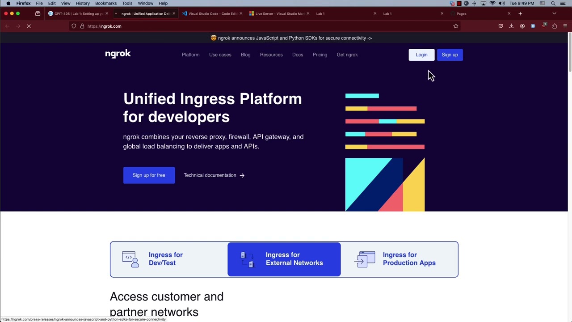Viewport: 572px width, 322px height.
Task: Open the Firefox History menu
Action: (x=83, y=4)
